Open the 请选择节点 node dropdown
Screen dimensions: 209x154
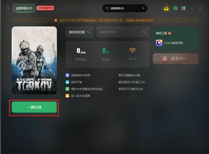click(123, 32)
